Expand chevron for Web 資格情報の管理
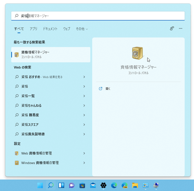 [x=84, y=153]
